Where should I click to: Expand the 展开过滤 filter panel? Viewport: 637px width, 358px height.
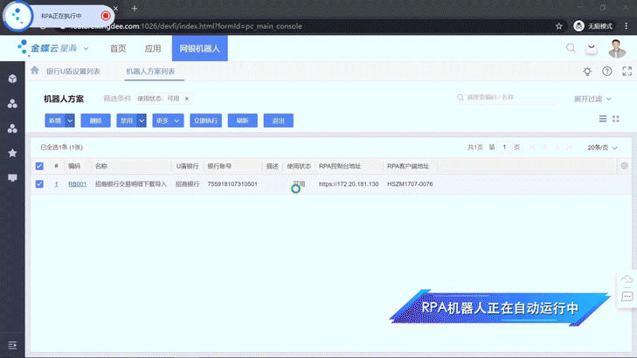click(592, 99)
